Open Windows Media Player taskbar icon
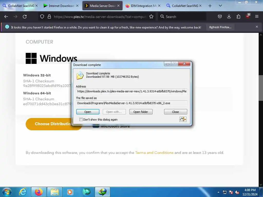 (70, 192)
